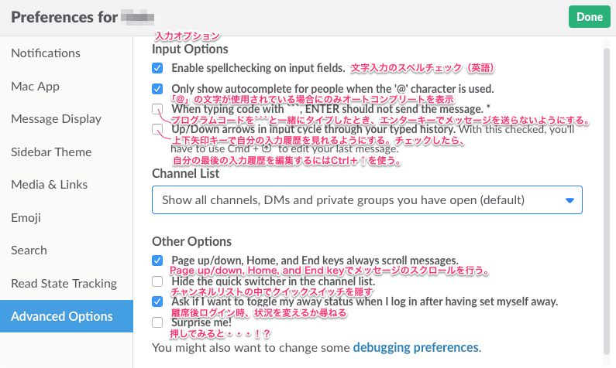Screen dimensions: 616x368
Task: Open the Channel List dropdown
Action: tap(367, 200)
